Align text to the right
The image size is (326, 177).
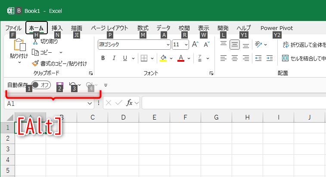point(246,58)
